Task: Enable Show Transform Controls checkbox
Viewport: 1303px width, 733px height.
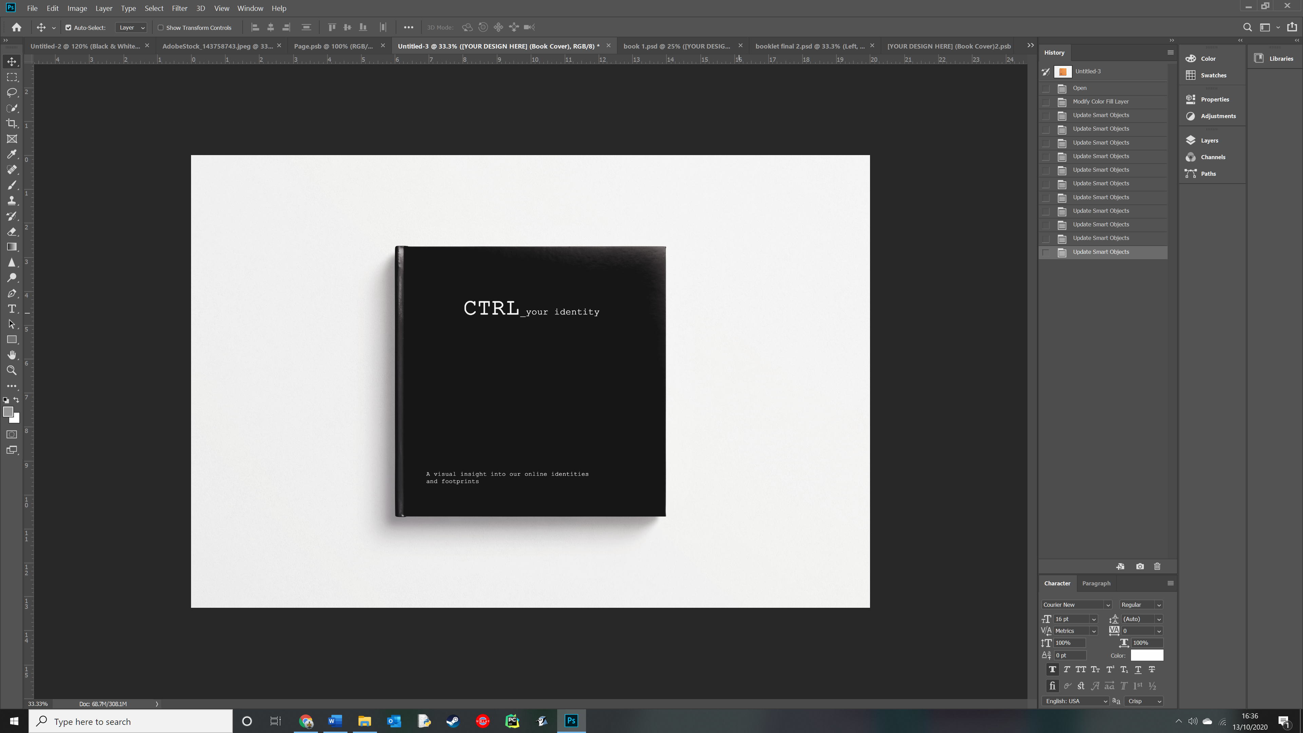Action: (161, 28)
